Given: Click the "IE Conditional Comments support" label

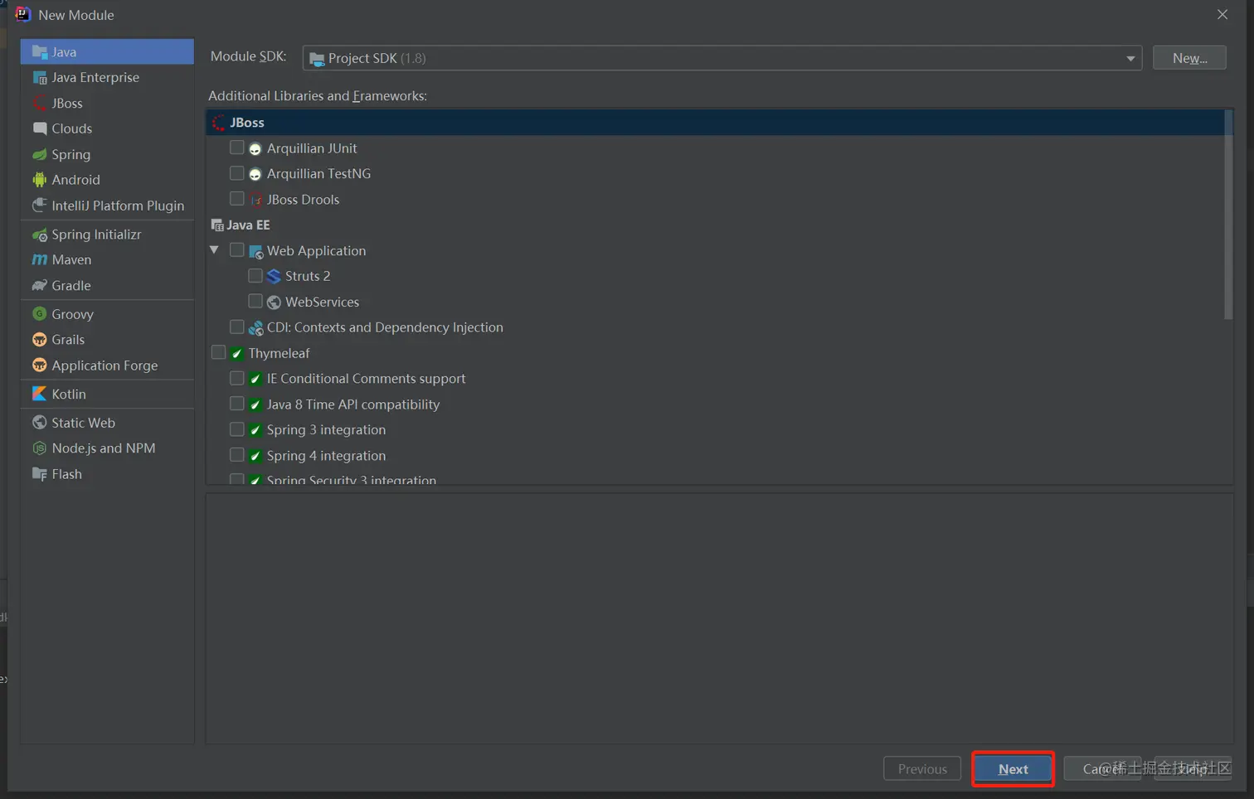Looking at the screenshot, I should point(366,379).
